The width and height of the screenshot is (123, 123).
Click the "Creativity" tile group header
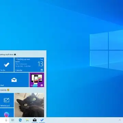click(4, 90)
